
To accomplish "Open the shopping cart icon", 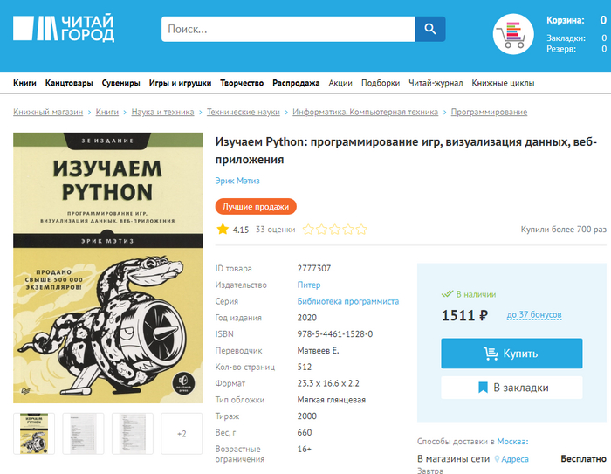I will (513, 34).
